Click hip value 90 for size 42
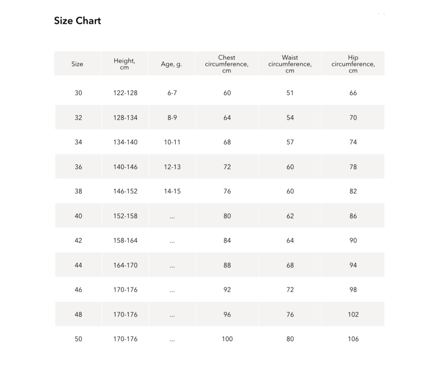 [353, 240]
